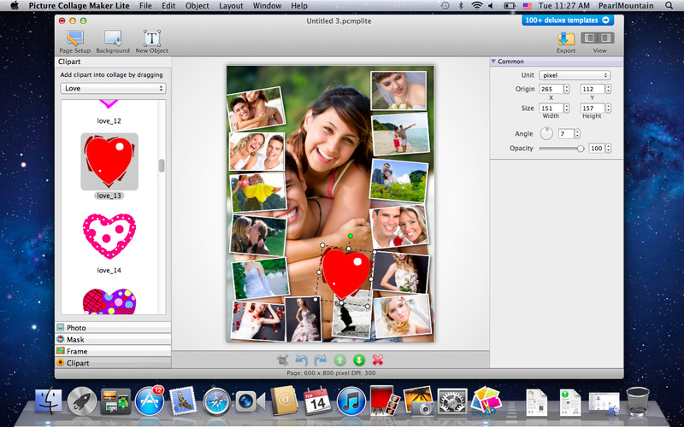684x427 pixels.
Task: Open the Help menu
Action: tap(299, 6)
